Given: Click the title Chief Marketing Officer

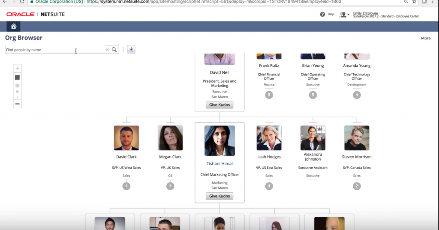Looking at the screenshot, I should tap(219, 175).
